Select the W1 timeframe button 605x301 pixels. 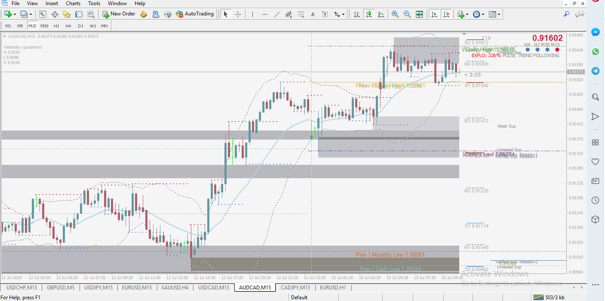[92, 26]
